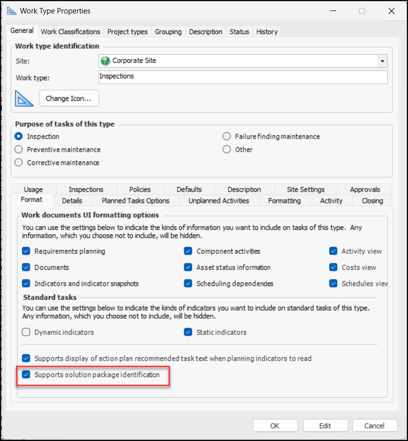Open Description sub-tab next to Defaults

tap(244, 190)
